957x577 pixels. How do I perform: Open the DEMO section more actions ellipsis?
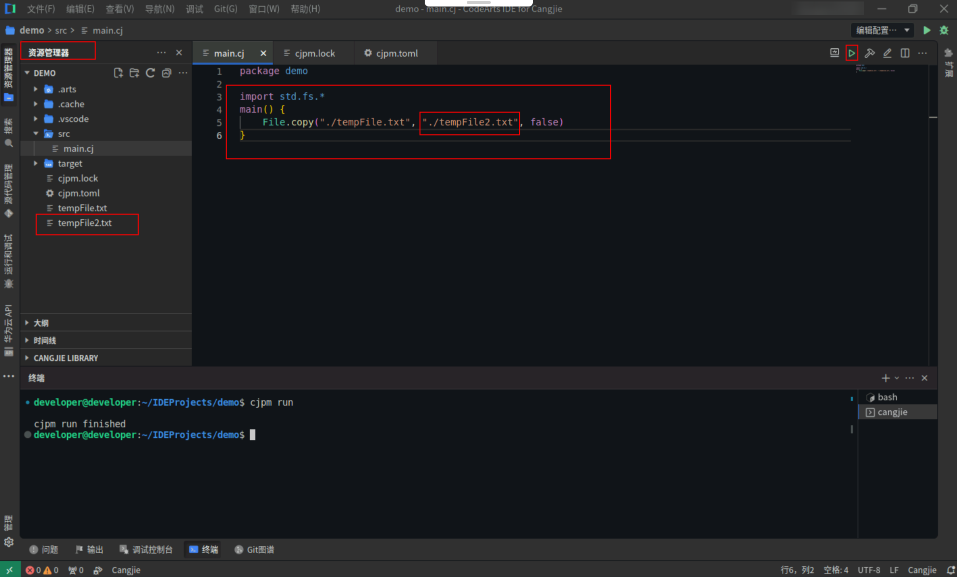(183, 73)
